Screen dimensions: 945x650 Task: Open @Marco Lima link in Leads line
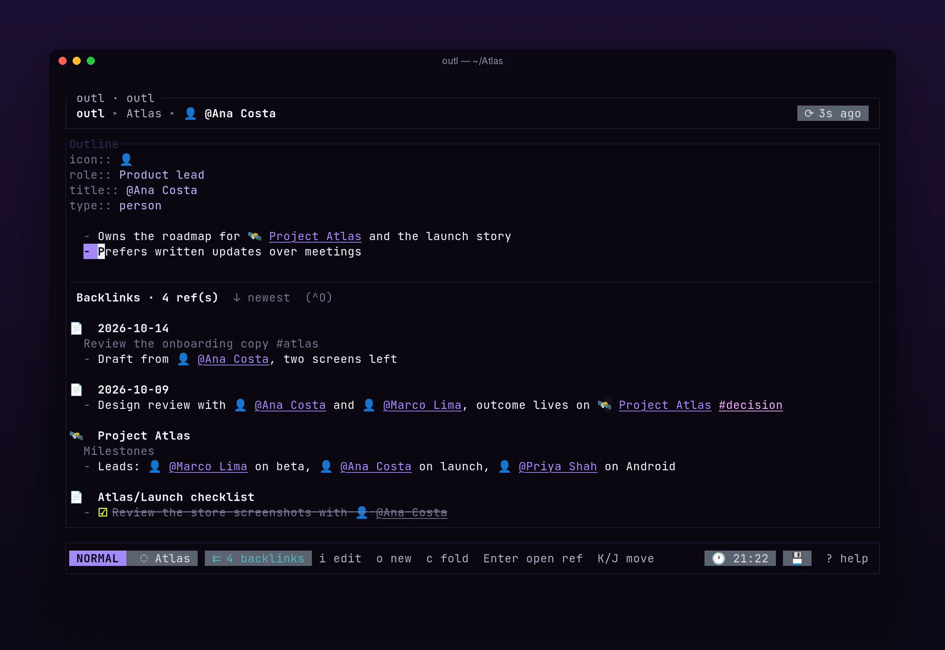[208, 467]
